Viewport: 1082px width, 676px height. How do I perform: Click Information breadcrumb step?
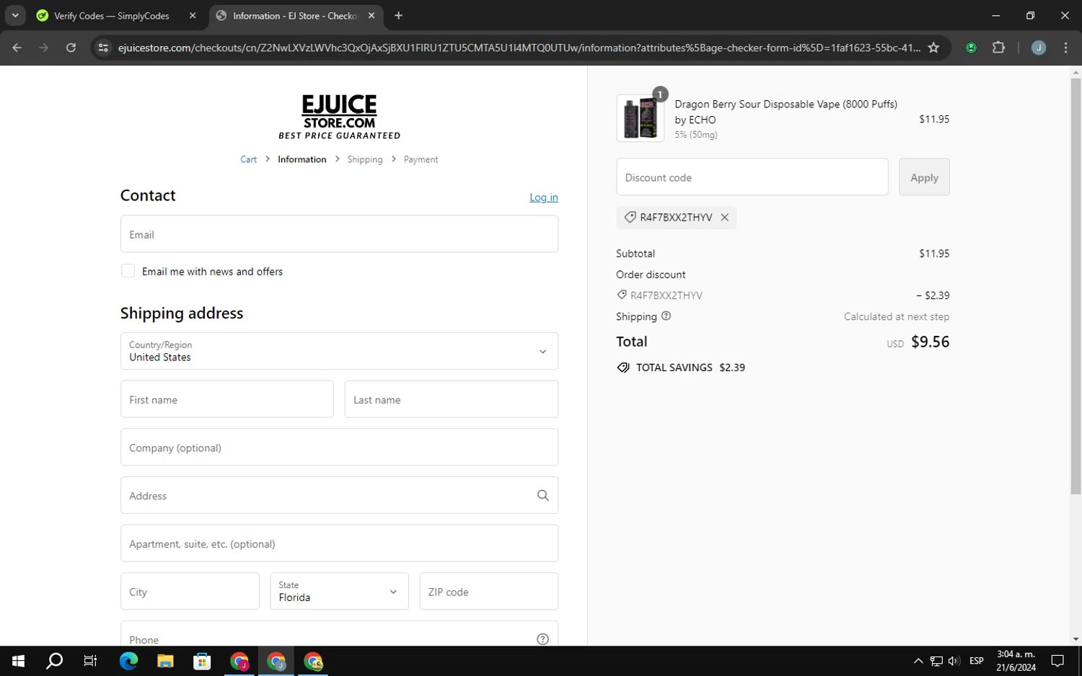(302, 159)
